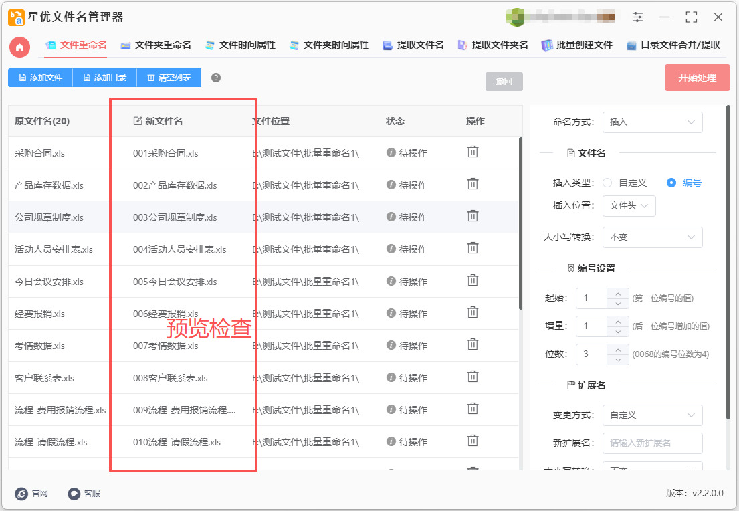The width and height of the screenshot is (739, 511).
Task: Select 编号 insert type radio button
Action: point(671,183)
